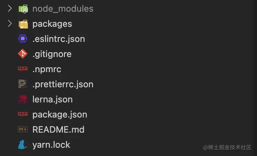Open lerna.json in the editor
The height and width of the screenshot is (156, 257).
[52, 100]
